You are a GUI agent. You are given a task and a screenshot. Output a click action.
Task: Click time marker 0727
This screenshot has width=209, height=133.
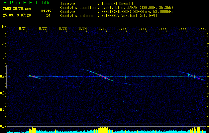point(143,28)
